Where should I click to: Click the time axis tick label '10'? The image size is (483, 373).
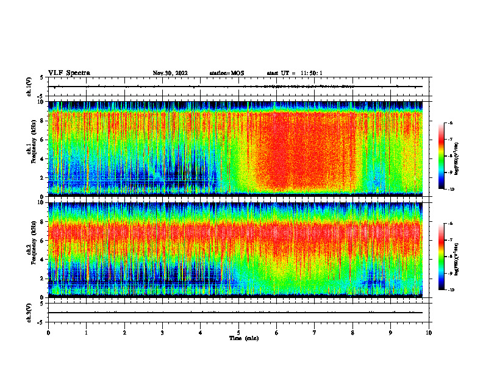point(429,333)
